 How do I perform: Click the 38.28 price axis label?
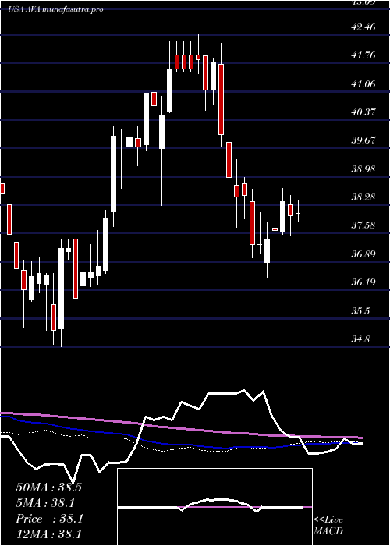coord(363,197)
